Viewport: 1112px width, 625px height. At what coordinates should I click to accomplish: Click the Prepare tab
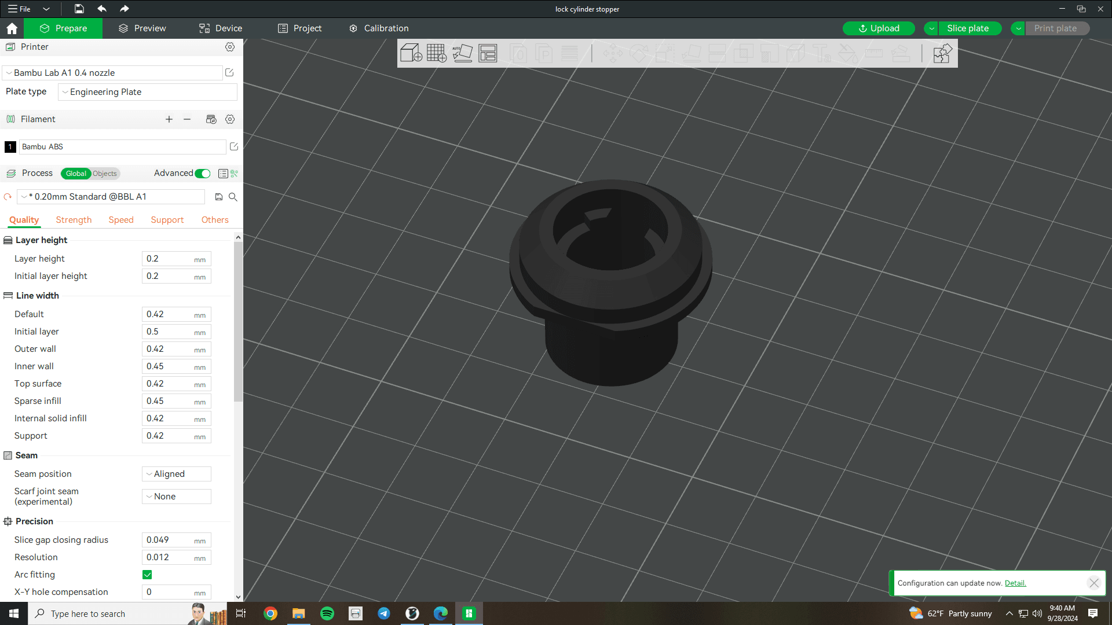(63, 28)
